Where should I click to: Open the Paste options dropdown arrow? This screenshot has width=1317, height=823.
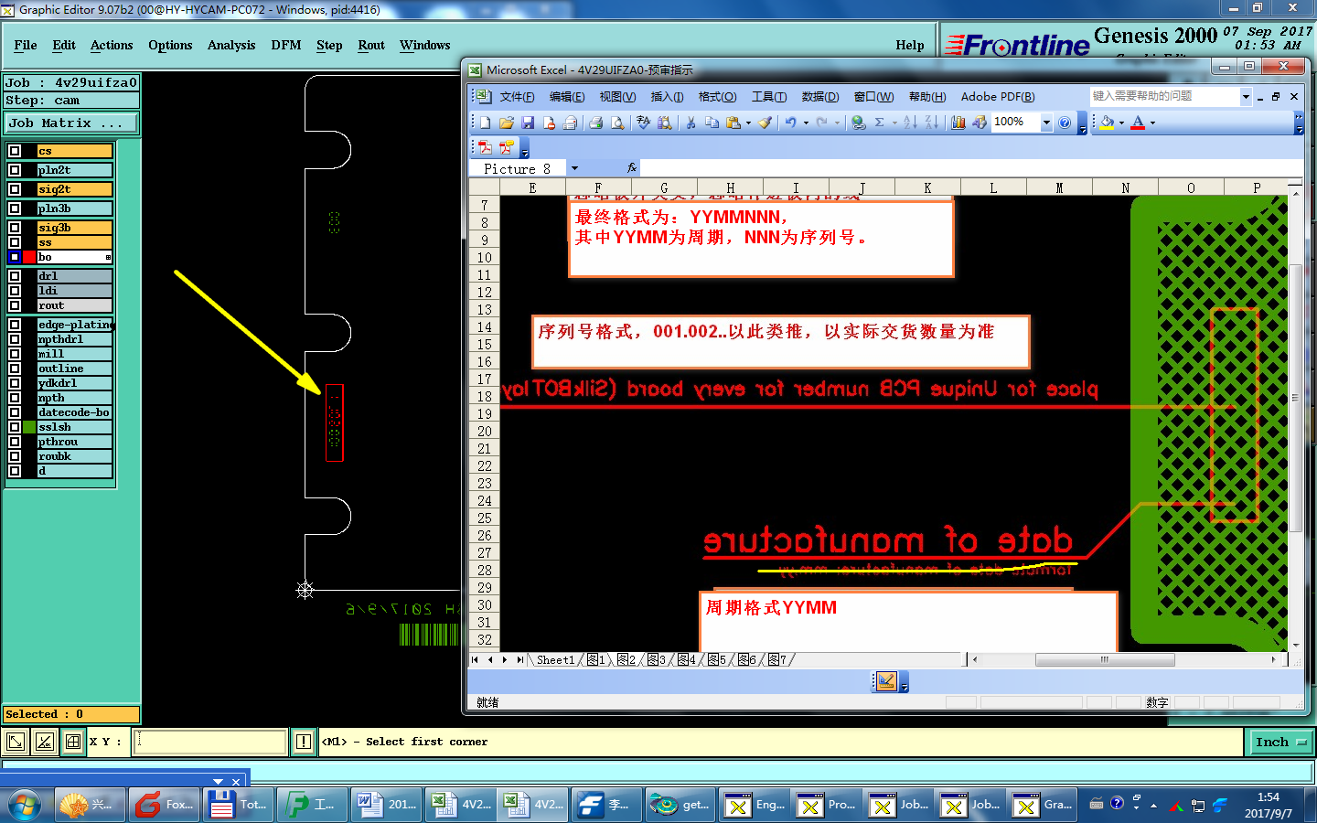tap(748, 123)
